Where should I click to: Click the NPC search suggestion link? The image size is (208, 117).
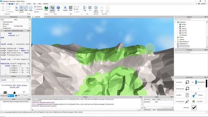coord(14,85)
